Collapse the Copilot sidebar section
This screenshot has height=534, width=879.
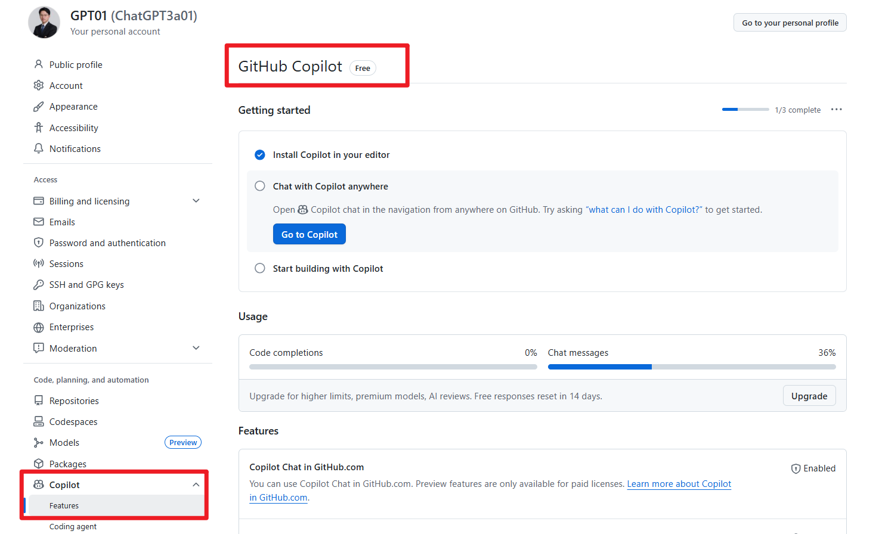coord(196,484)
